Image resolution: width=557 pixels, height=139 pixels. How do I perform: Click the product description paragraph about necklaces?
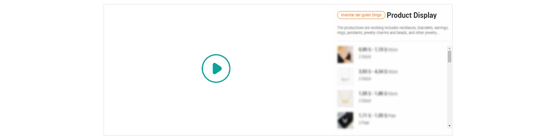[393, 30]
